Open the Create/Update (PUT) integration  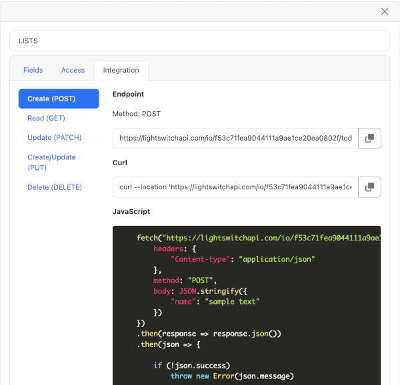pos(51,162)
